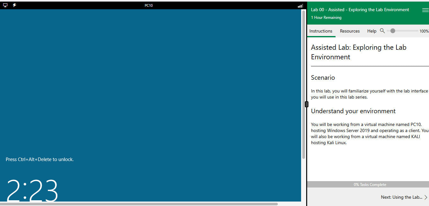Click the chevron arrow beside Next link

pyautogui.click(x=426, y=197)
